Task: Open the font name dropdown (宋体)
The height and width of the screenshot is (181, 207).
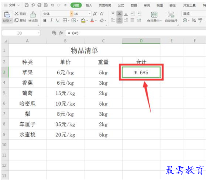Action: 71,14
